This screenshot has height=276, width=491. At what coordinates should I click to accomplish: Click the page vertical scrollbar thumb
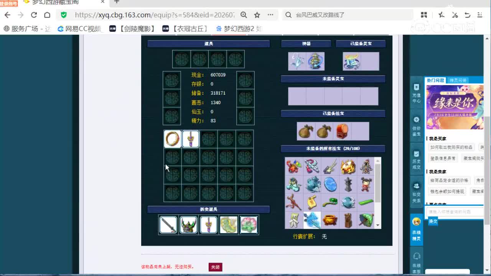(488, 171)
